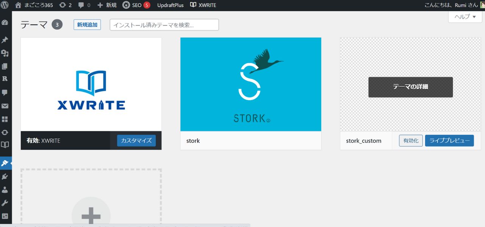Expand the ヘルプ dropdown
Viewport: 485px width, 227px height.
tap(465, 17)
